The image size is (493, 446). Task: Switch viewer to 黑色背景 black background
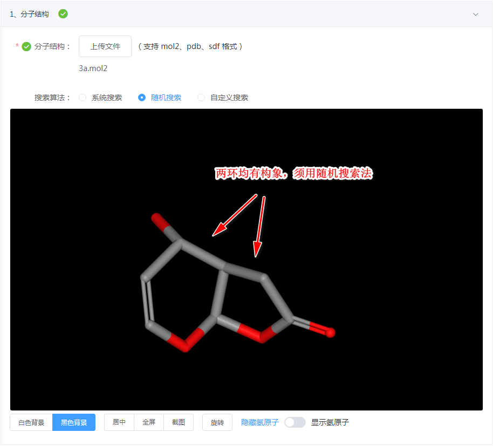tap(73, 422)
